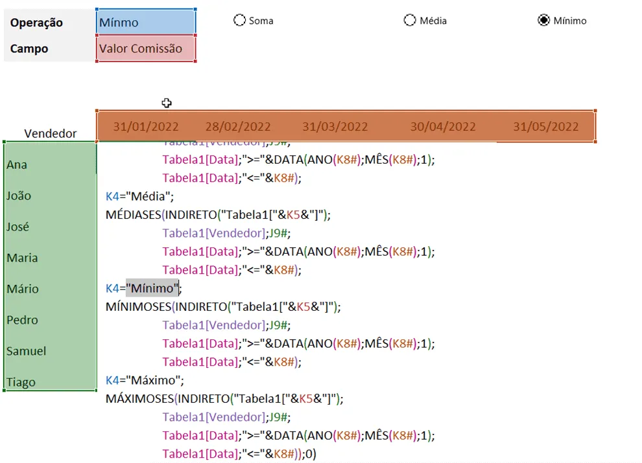Click the Vendedor column header

(x=51, y=133)
